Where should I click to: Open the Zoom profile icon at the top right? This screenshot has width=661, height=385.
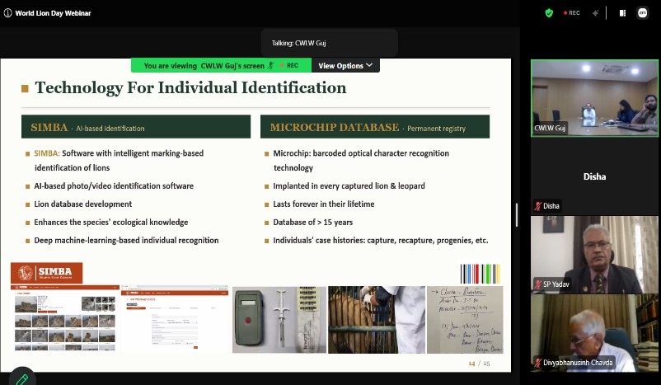point(642,13)
